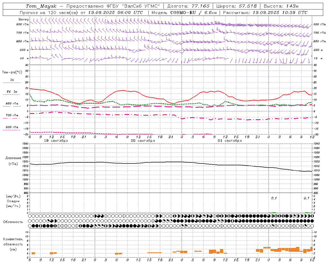Click left 985 pressure axis tick label

(x=26, y=193)
